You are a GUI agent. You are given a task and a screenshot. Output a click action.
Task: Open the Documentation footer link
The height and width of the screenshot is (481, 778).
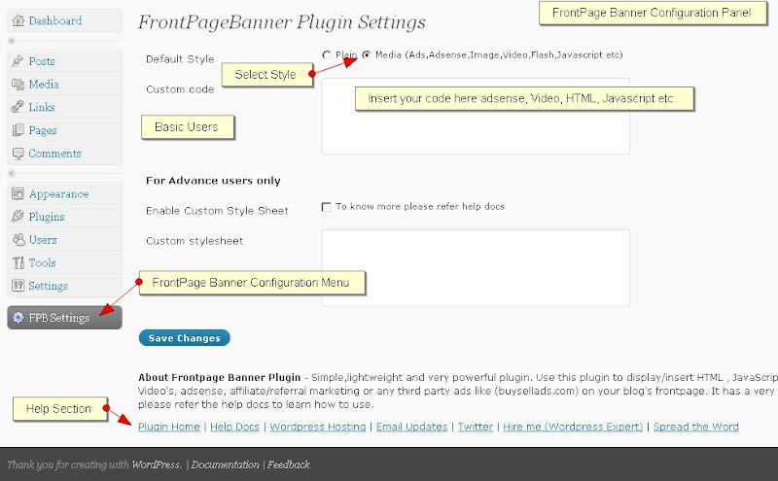click(225, 464)
